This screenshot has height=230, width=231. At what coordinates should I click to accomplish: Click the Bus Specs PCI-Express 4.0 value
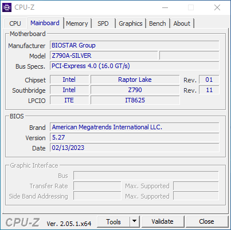click(135, 66)
